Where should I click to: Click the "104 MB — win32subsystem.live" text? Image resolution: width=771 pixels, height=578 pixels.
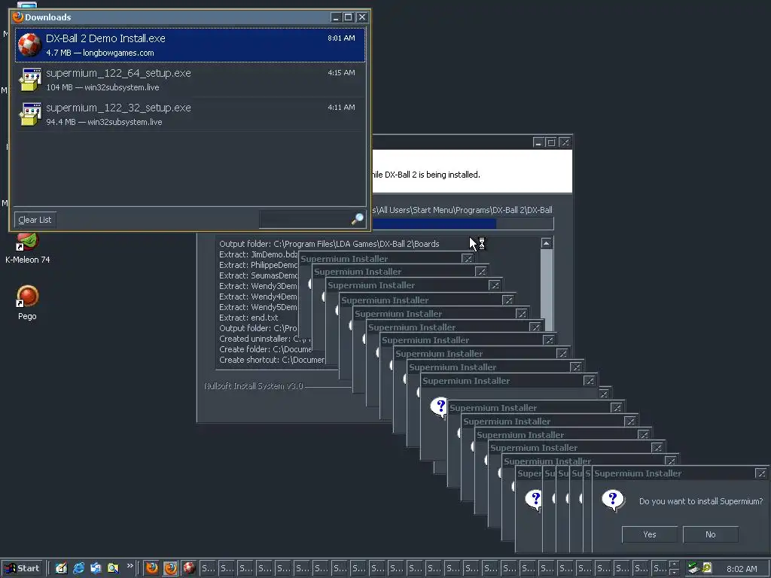click(x=102, y=87)
